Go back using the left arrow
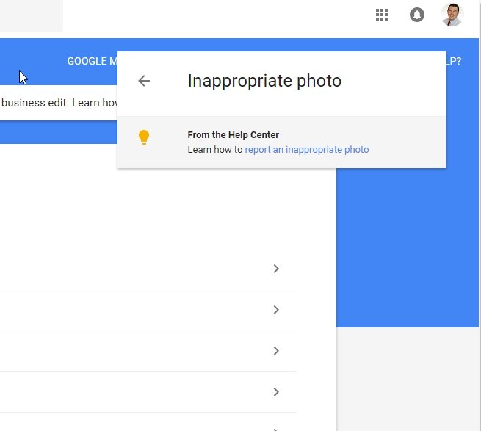The width and height of the screenshot is (481, 431). click(x=144, y=81)
